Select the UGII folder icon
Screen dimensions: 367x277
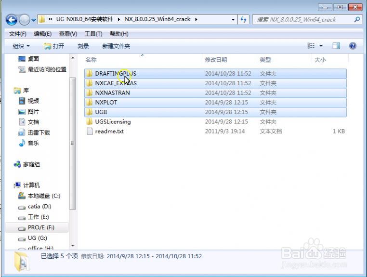89,112
